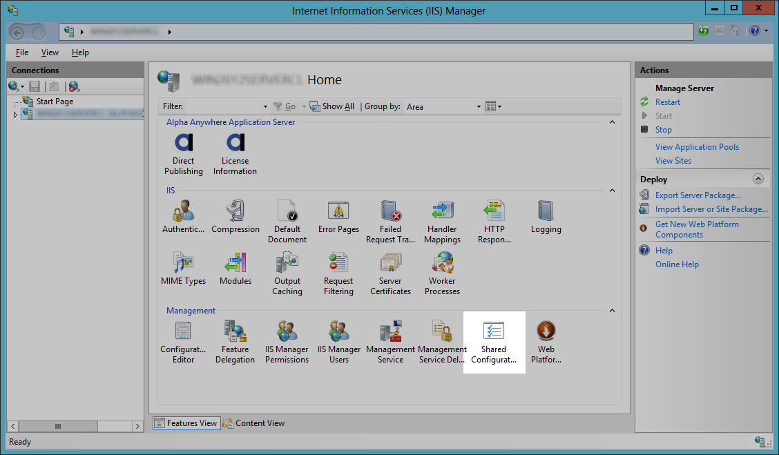The height and width of the screenshot is (455, 779).
Task: Open the Filter dropdown arrow
Action: click(x=265, y=107)
